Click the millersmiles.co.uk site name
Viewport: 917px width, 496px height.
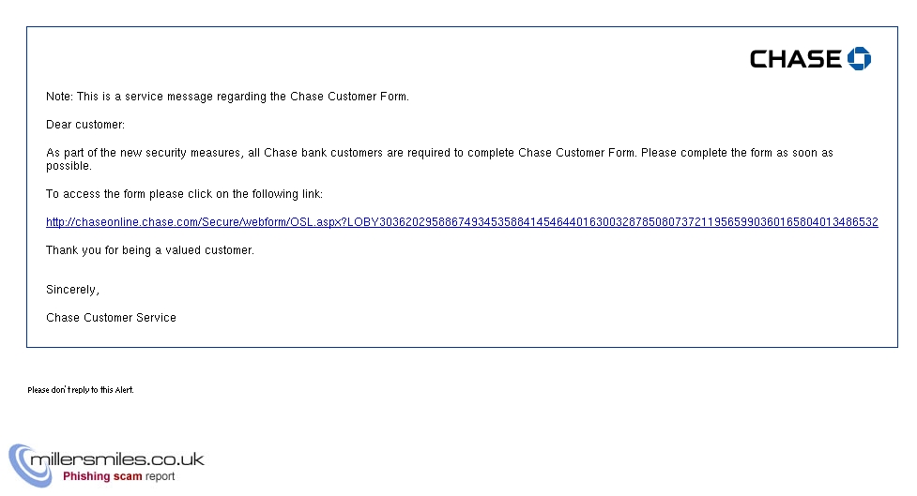click(117, 459)
